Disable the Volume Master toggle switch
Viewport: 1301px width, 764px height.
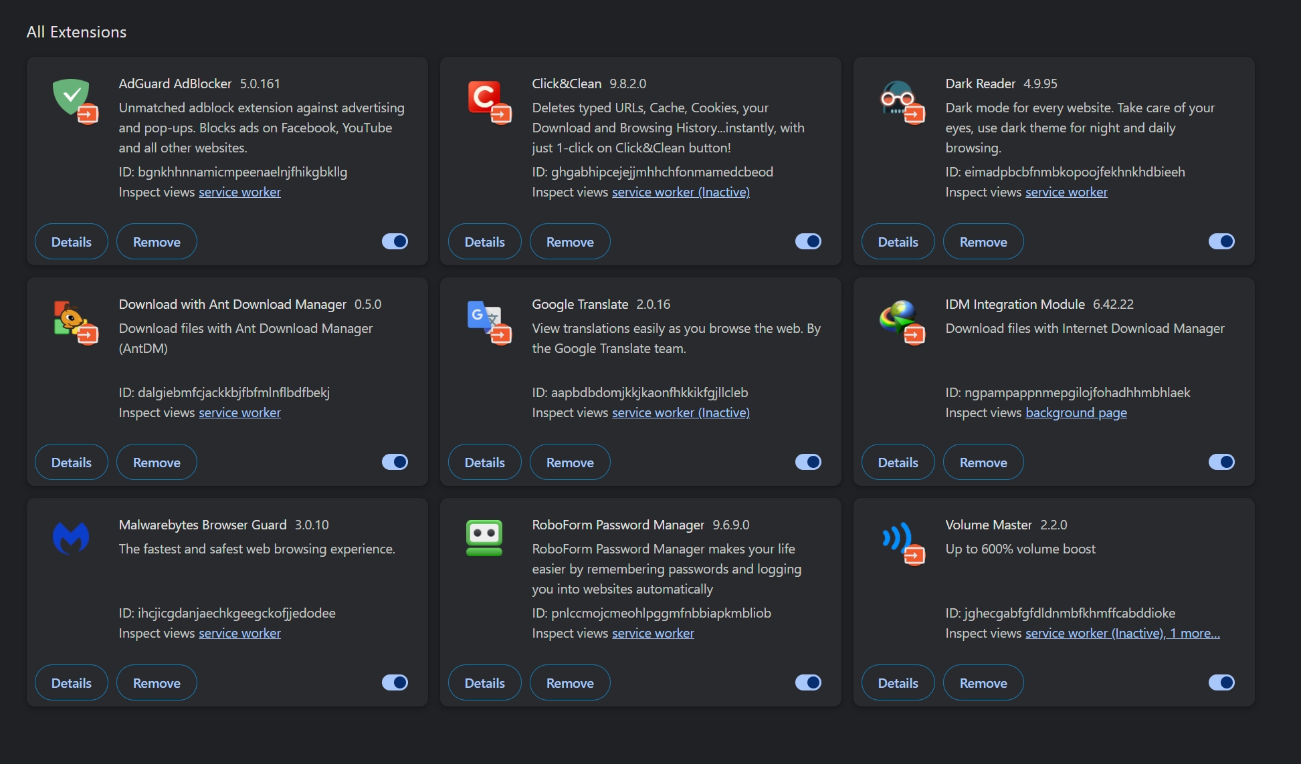(1221, 682)
